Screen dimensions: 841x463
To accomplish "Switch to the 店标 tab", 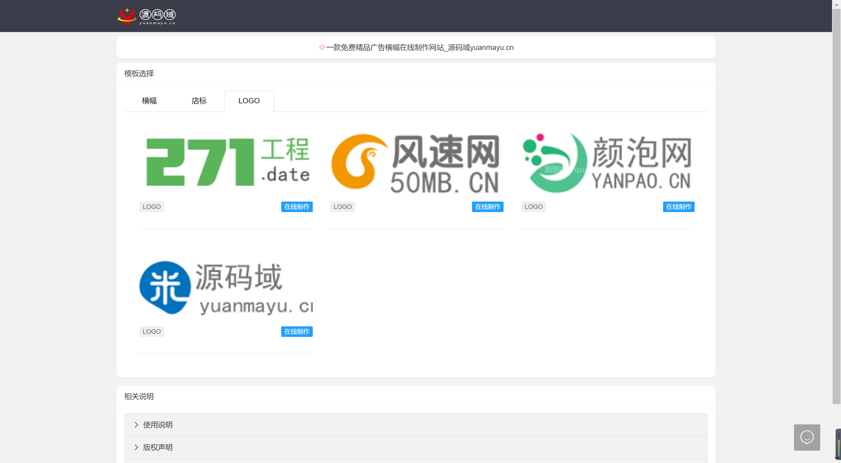I will 199,101.
